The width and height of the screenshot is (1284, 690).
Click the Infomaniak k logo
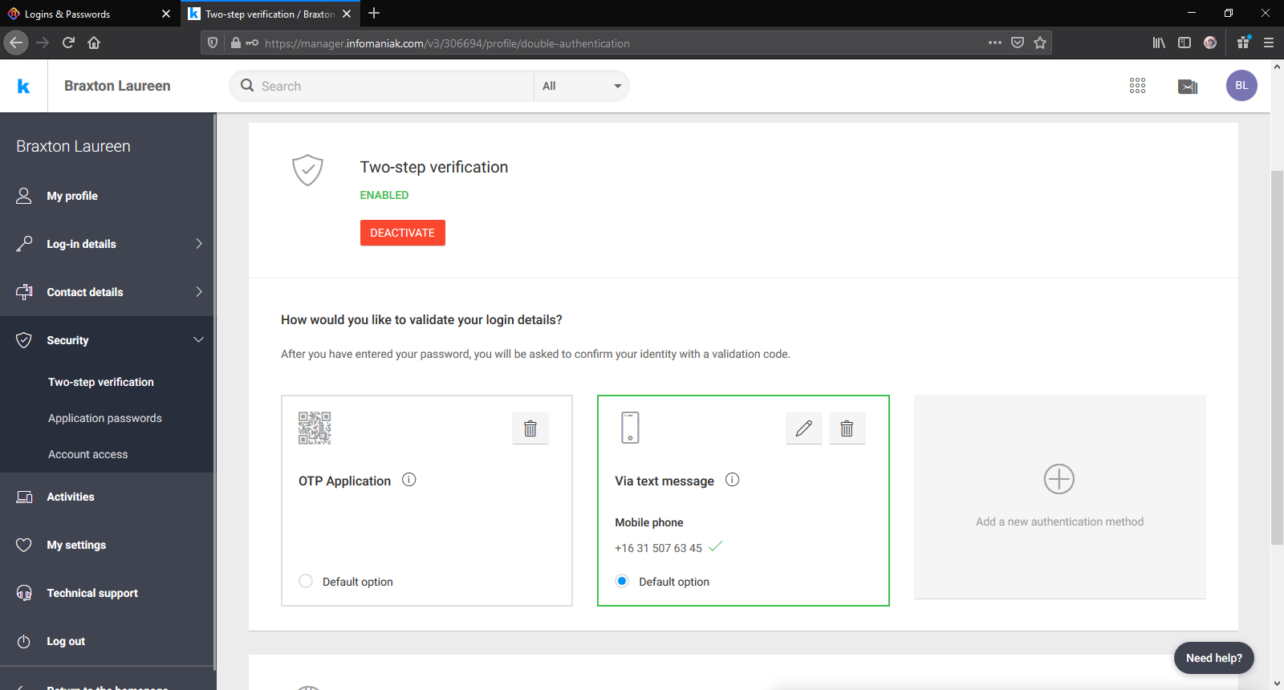coord(23,86)
